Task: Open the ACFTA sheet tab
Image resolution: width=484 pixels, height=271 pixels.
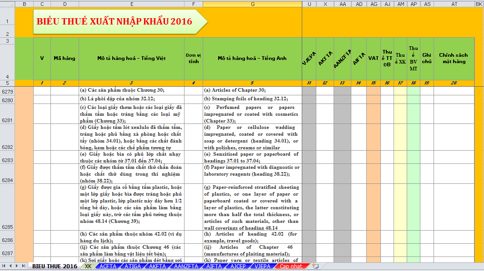Action: [x=108, y=266]
